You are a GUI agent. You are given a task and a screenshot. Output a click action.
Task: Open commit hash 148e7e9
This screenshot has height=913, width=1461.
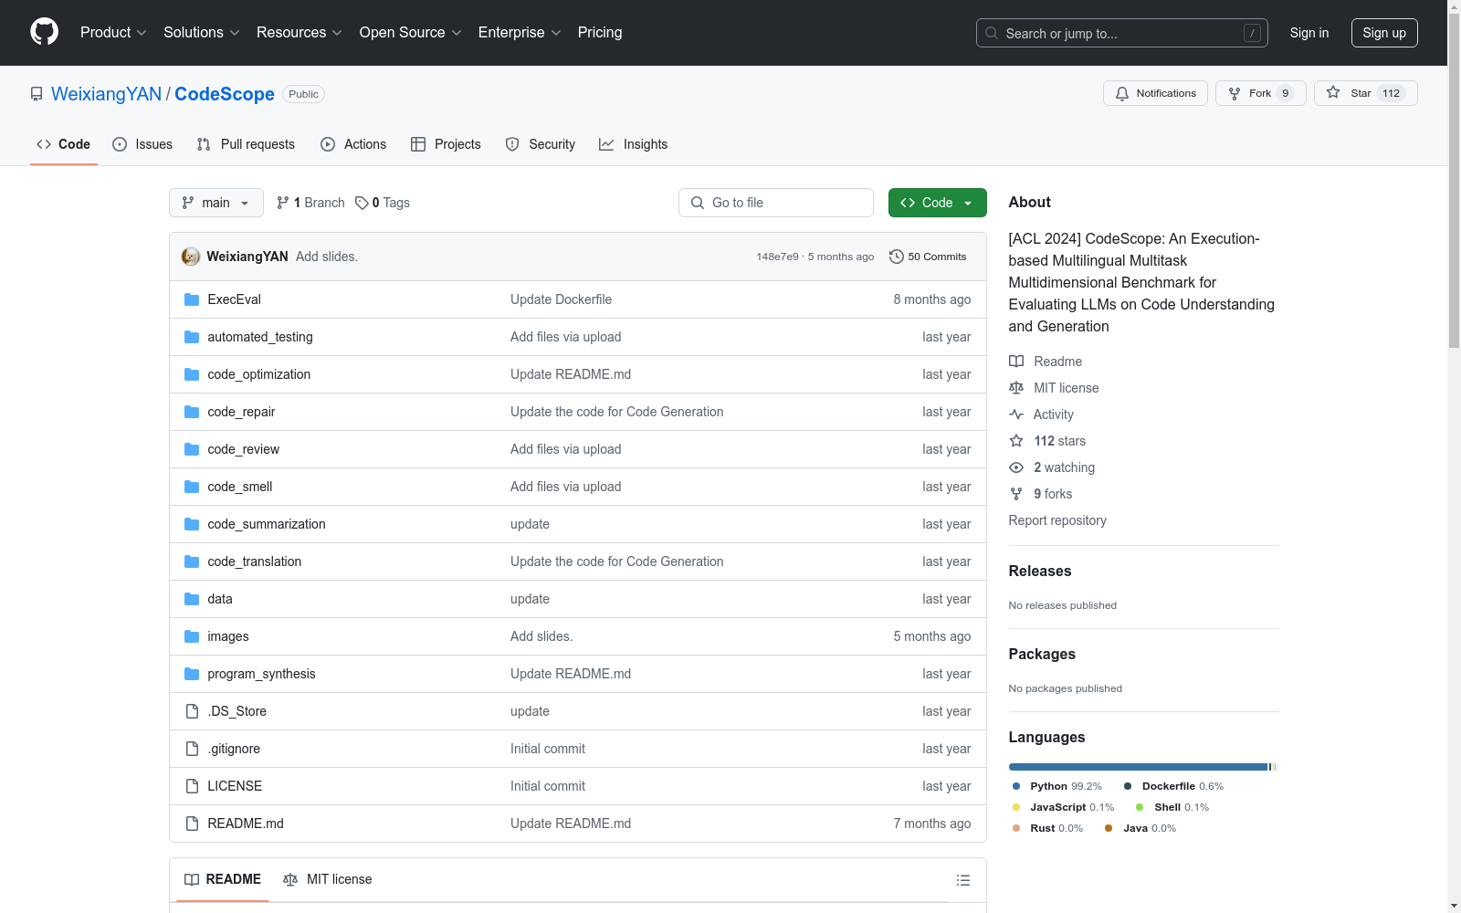coord(777,257)
